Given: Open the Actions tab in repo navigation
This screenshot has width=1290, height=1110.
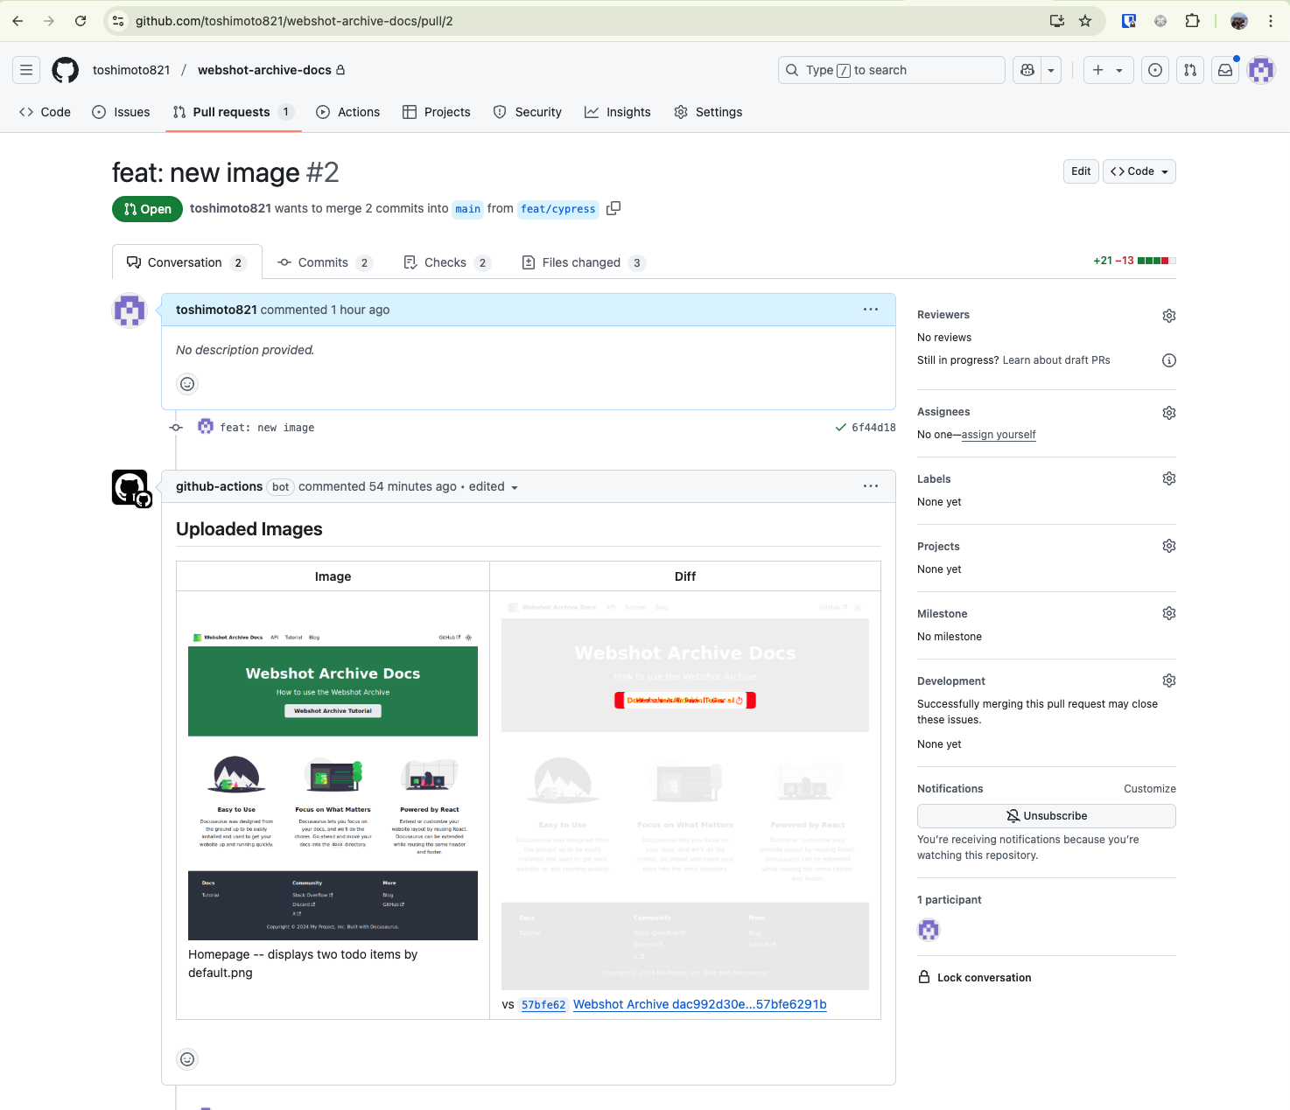Looking at the screenshot, I should coord(347,112).
